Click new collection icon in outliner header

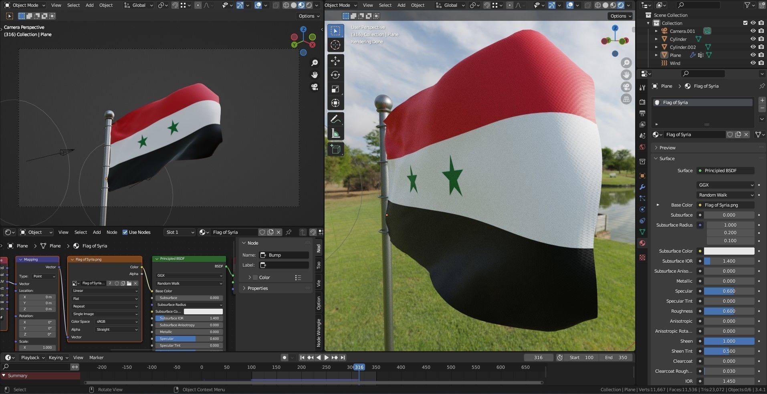coord(762,5)
